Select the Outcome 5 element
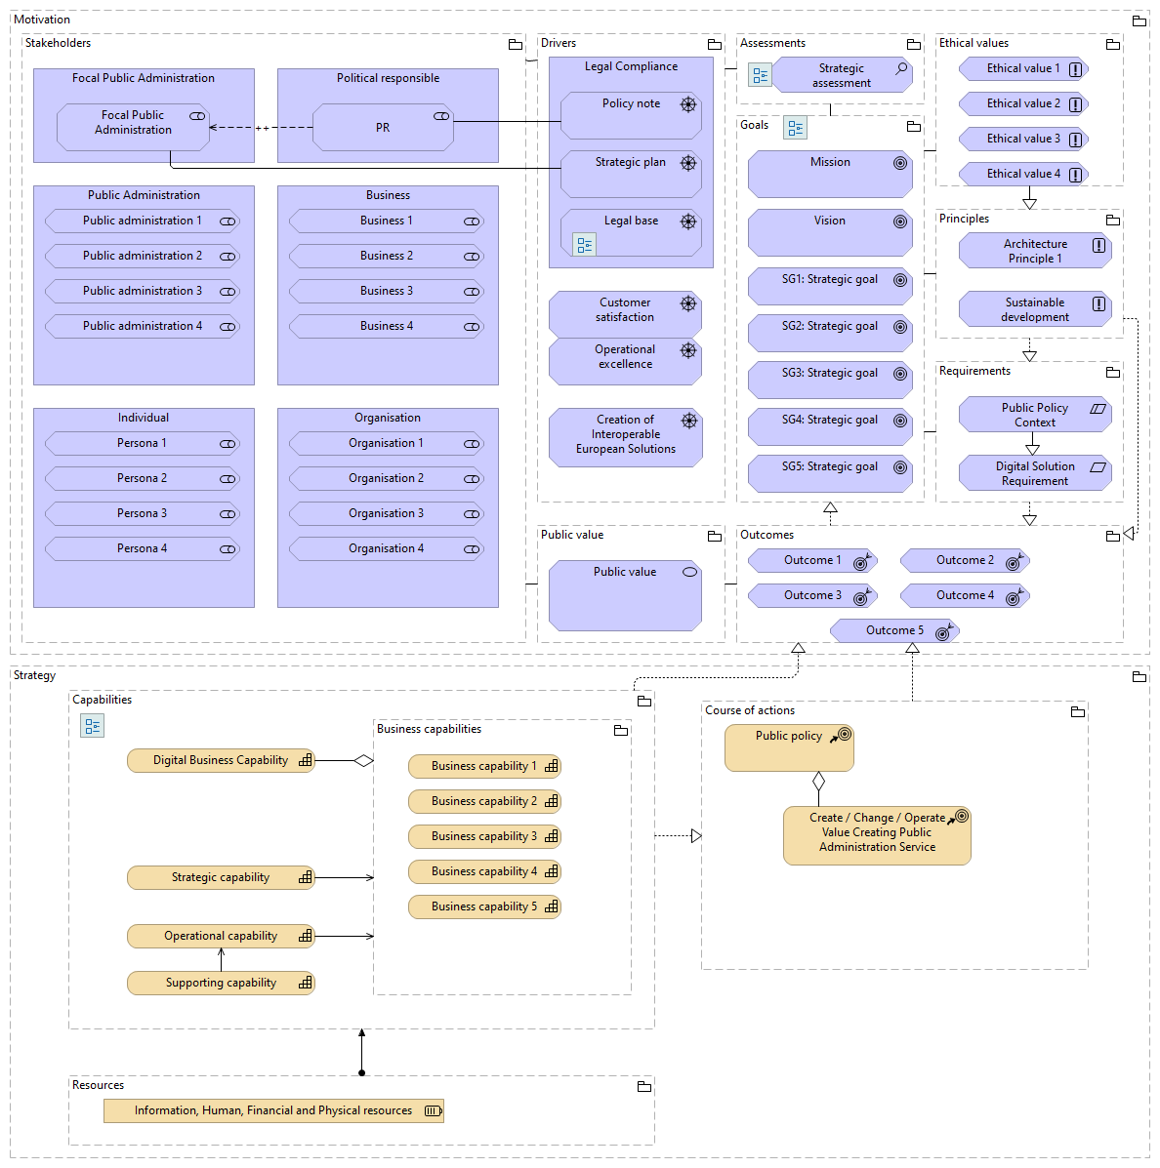Screen dimensions: 1160x1168 click(893, 631)
